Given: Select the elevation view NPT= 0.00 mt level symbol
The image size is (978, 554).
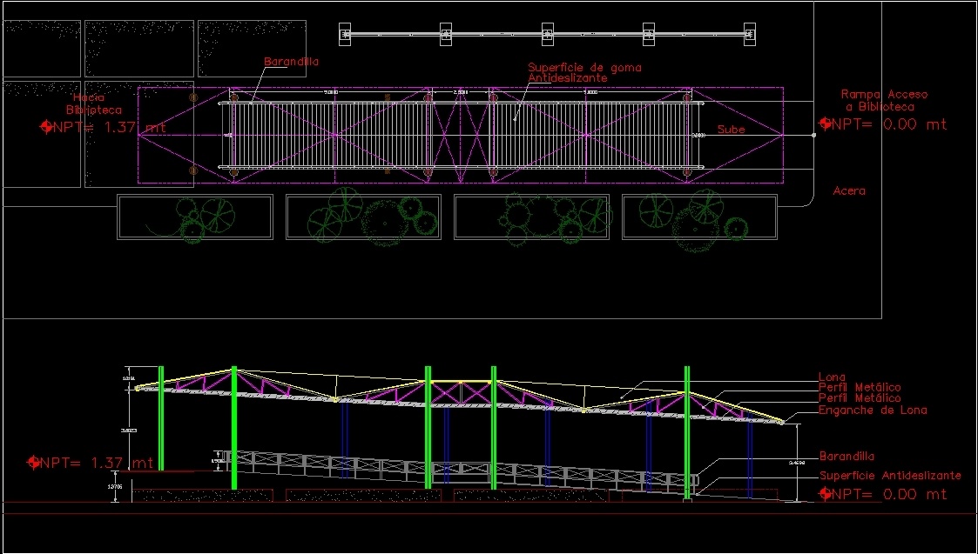Looking at the screenshot, I should (x=825, y=494).
